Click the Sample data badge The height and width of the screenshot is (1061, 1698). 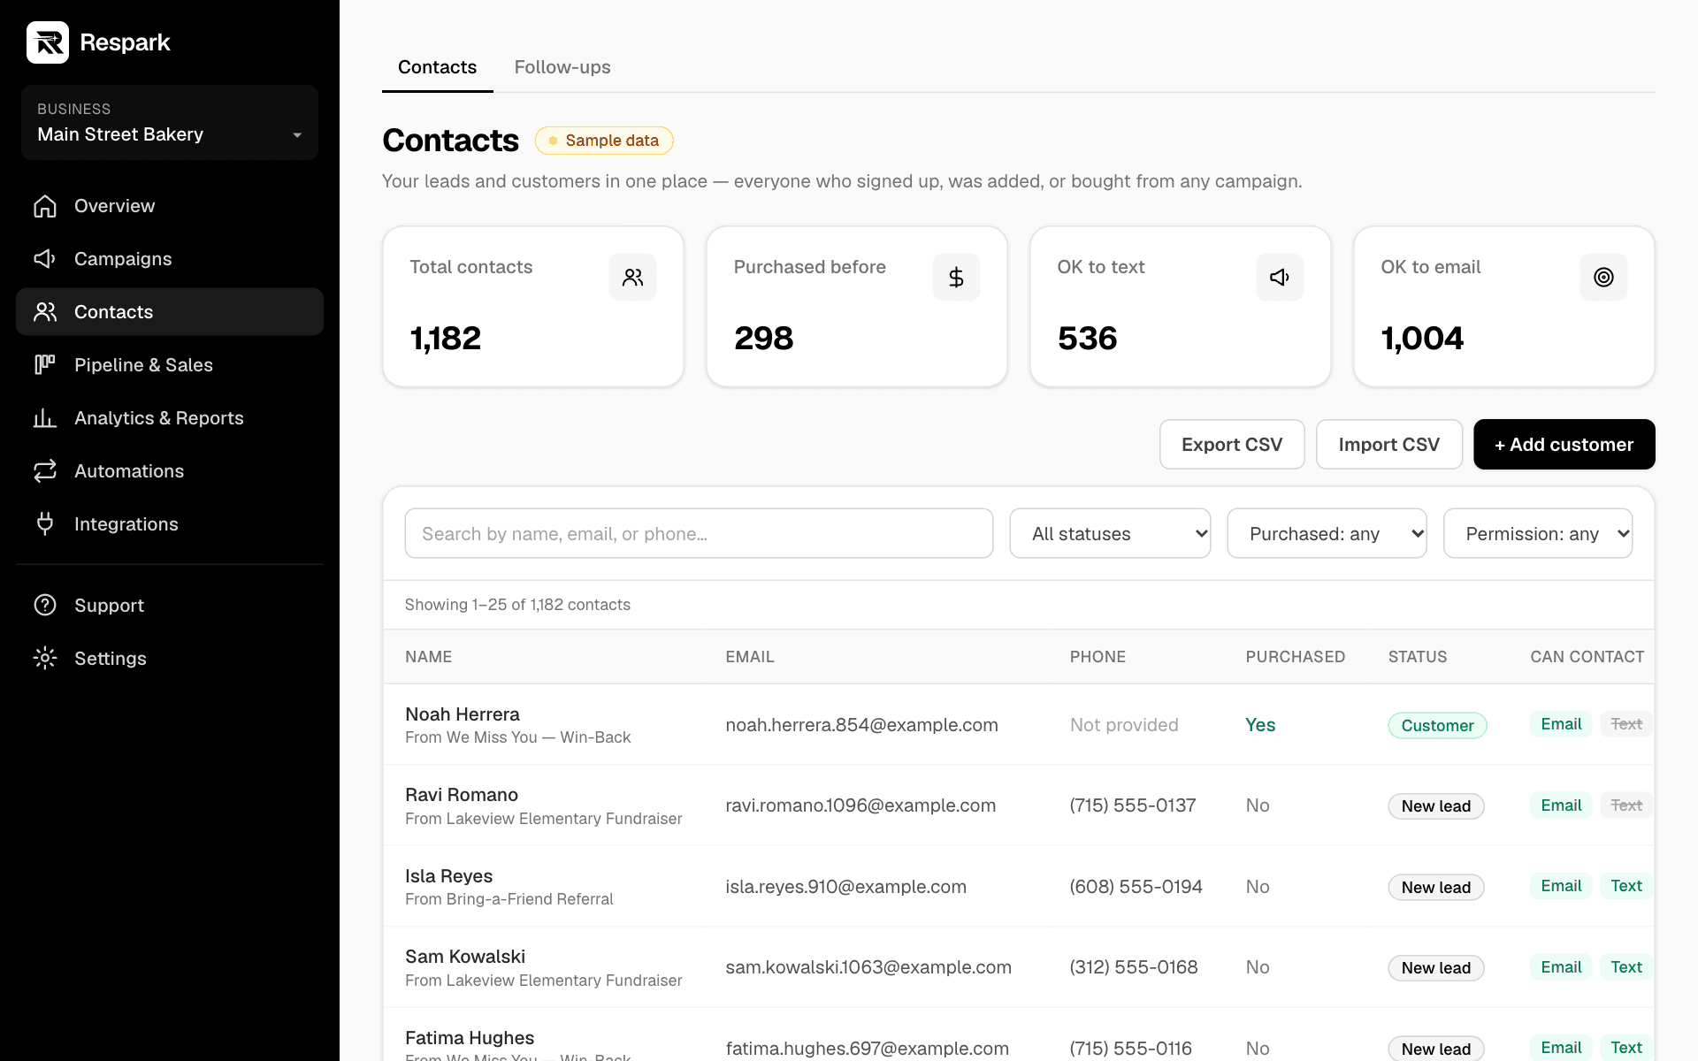click(604, 141)
